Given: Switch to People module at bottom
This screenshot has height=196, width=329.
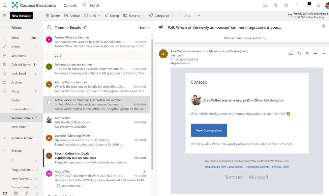Looking at the screenshot, I should click(26, 193).
